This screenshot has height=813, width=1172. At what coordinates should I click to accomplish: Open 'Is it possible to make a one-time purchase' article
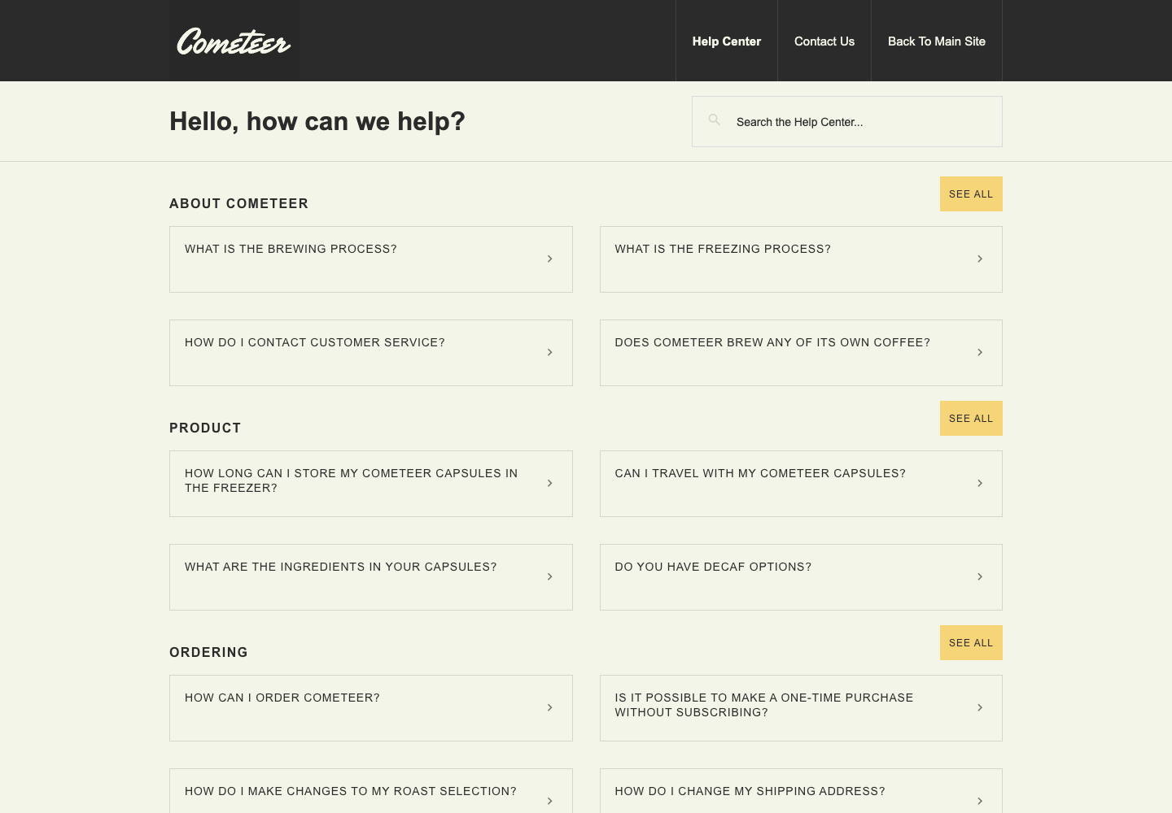(801, 708)
